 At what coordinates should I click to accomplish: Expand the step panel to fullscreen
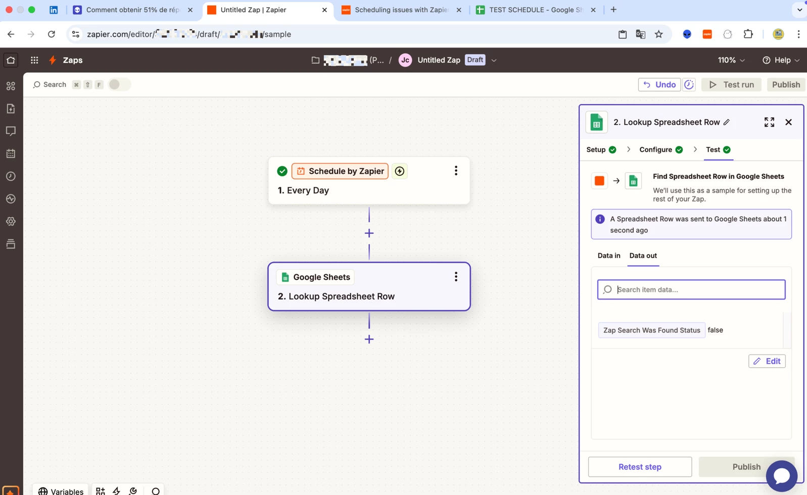[769, 122]
